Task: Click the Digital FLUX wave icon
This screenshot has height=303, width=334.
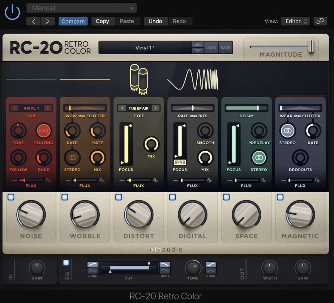Action: [x=210, y=180]
